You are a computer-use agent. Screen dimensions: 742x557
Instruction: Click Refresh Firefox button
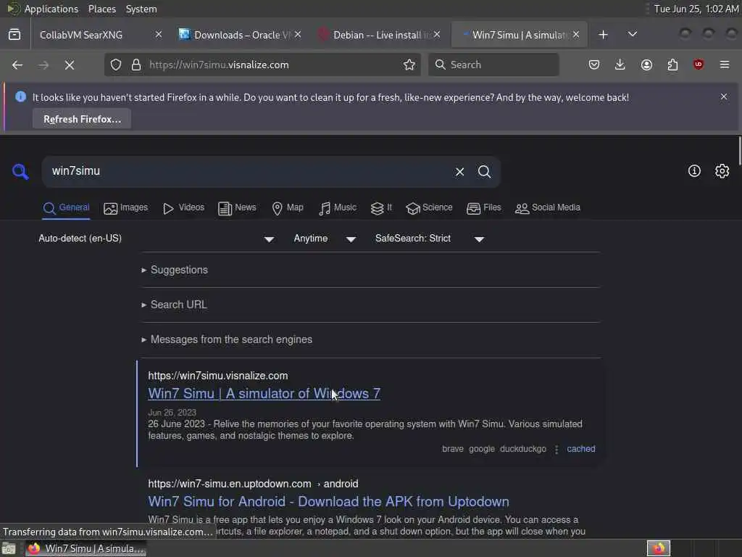[82, 119]
